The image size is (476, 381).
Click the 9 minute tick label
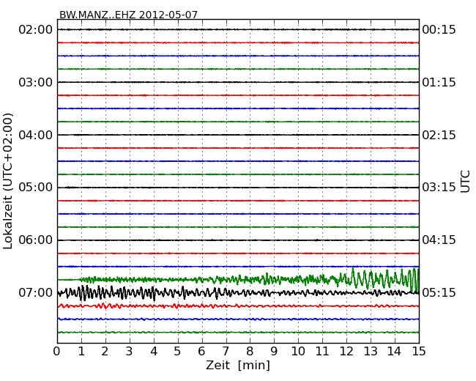click(x=274, y=352)
